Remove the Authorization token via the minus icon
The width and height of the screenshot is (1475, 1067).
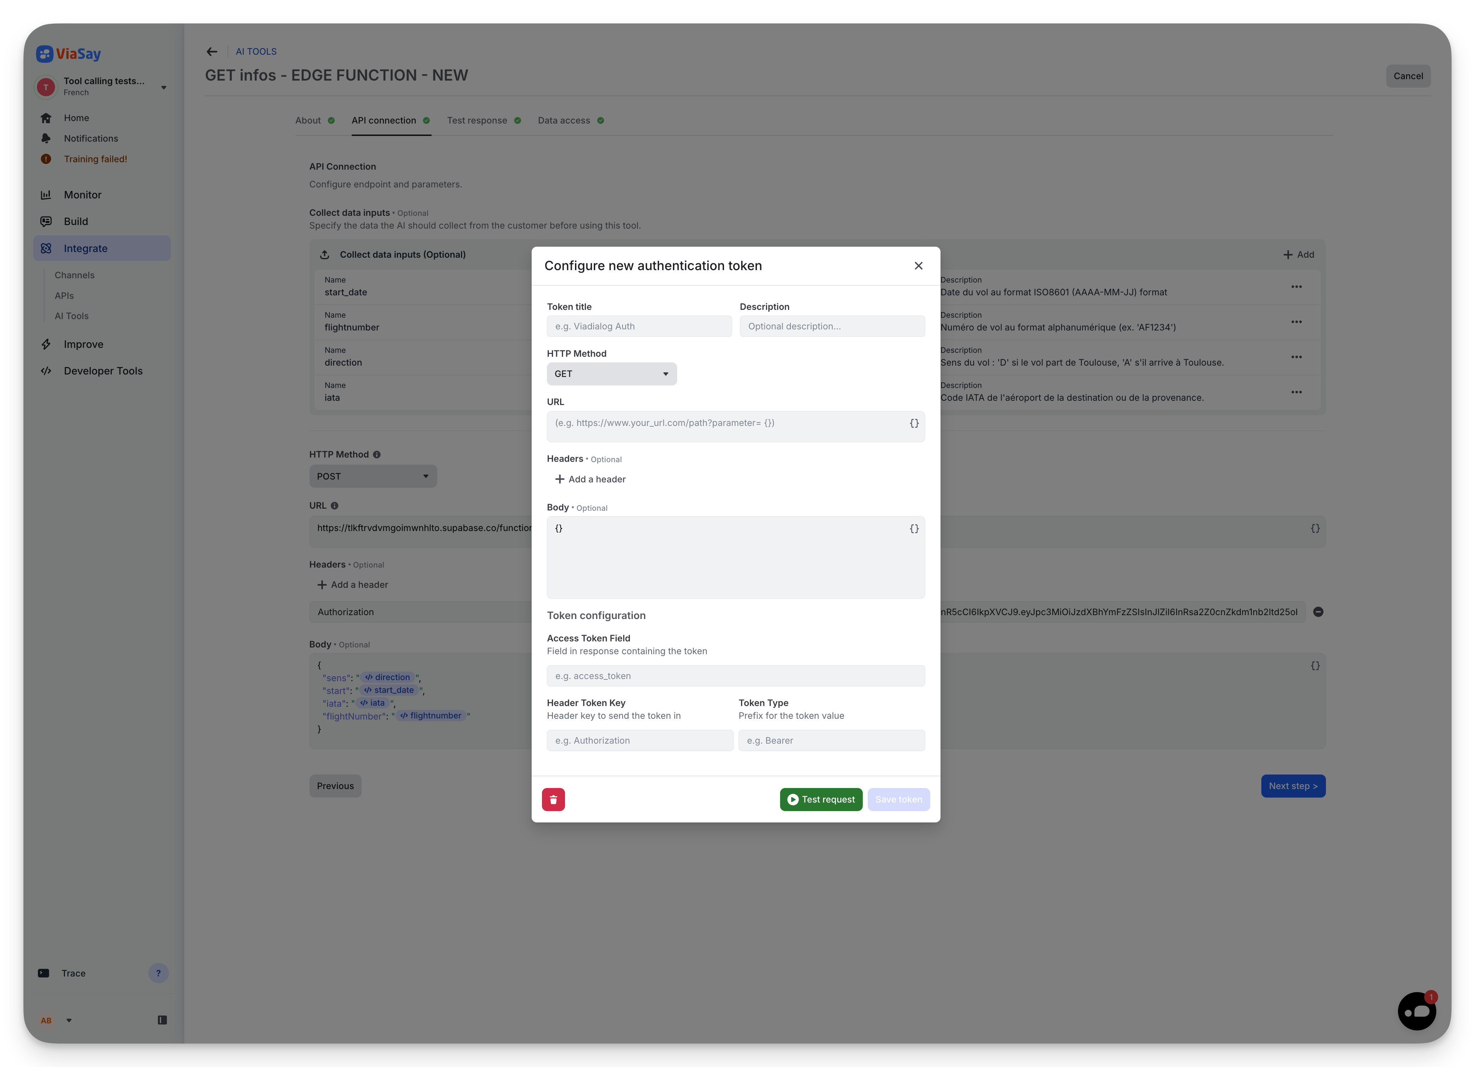[x=1318, y=612]
